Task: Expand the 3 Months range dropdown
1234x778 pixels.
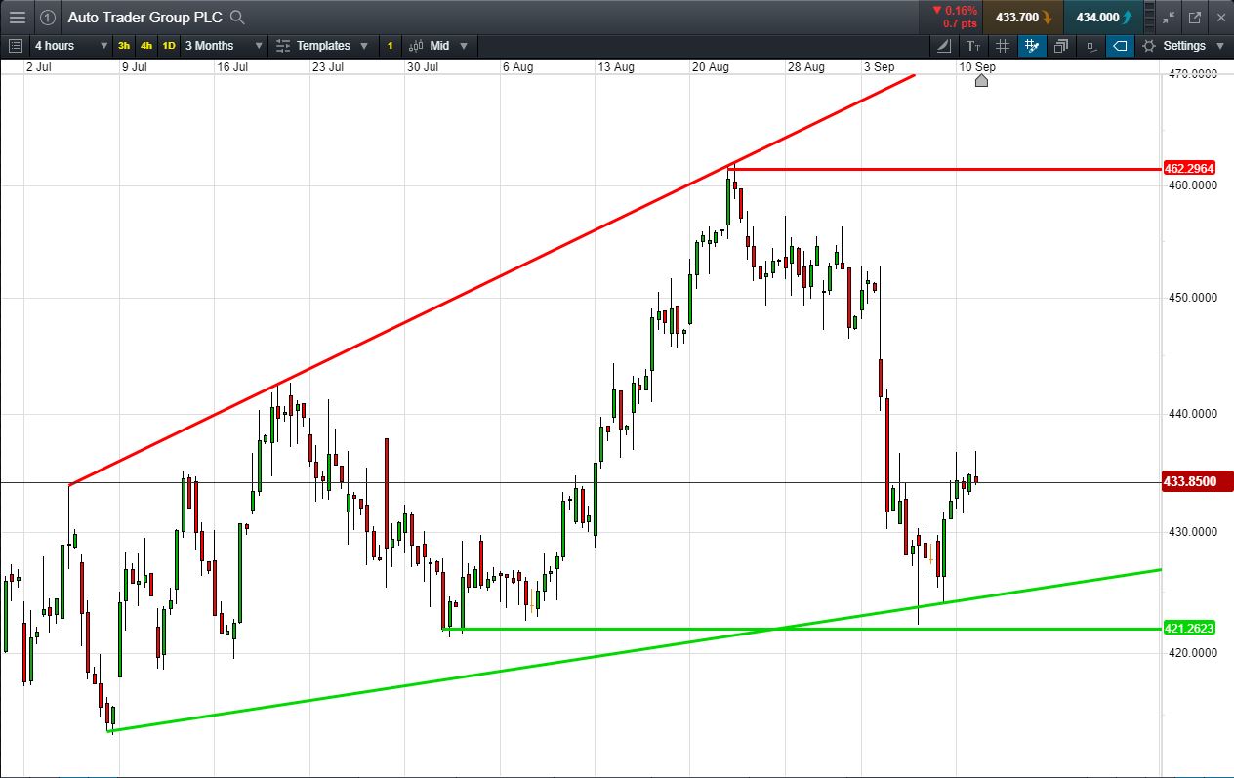Action: point(224,46)
